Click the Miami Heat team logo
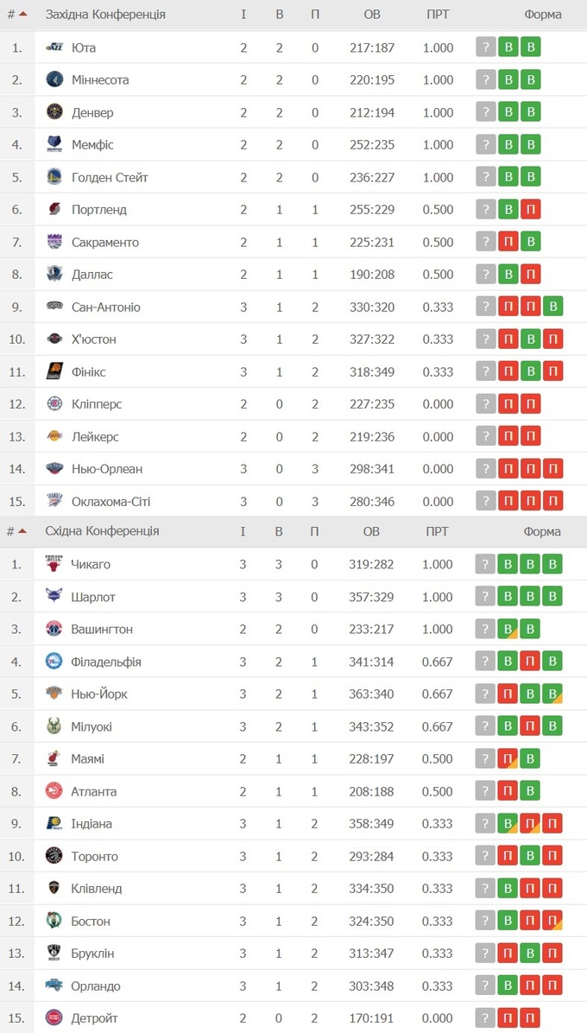The height and width of the screenshot is (1033, 587). [x=54, y=758]
